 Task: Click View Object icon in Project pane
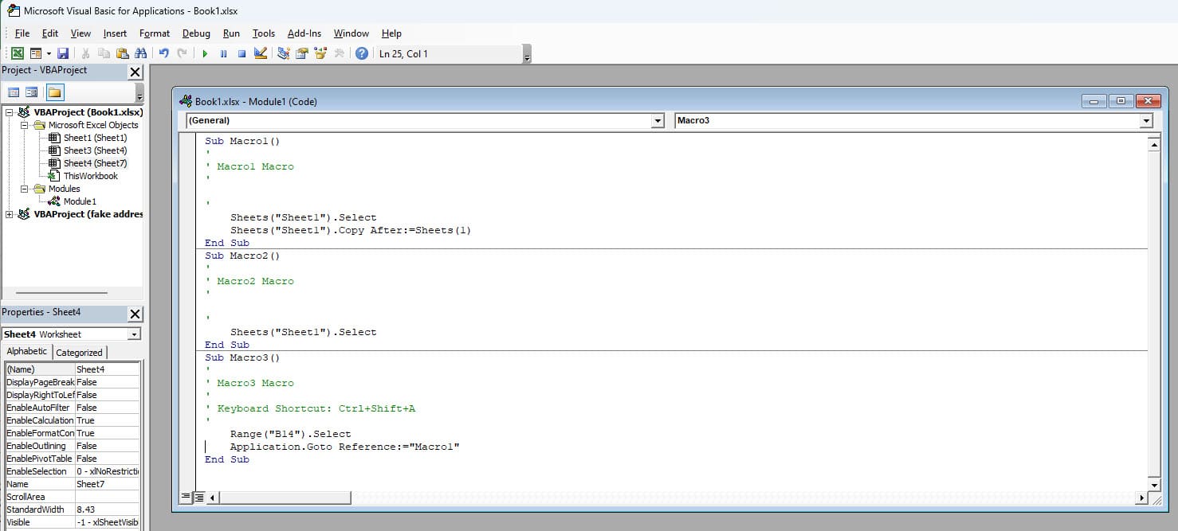32,92
